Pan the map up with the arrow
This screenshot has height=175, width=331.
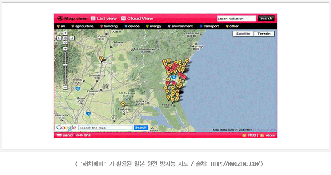pos(65,33)
